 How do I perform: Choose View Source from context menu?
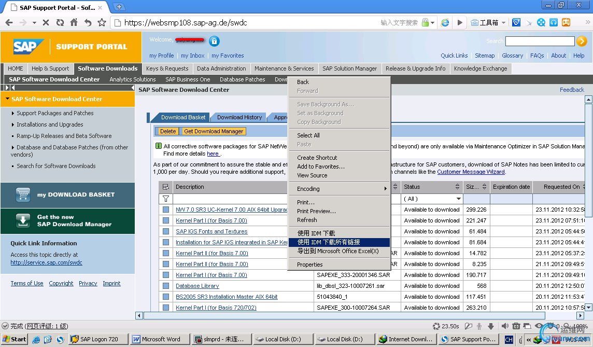pyautogui.click(x=312, y=175)
